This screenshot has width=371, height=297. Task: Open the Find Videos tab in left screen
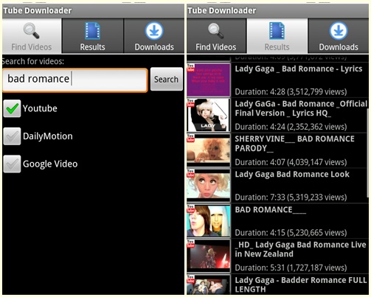click(32, 36)
